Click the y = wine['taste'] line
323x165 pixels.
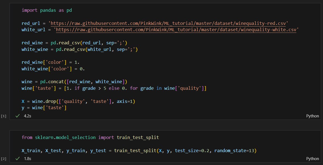click(44, 108)
